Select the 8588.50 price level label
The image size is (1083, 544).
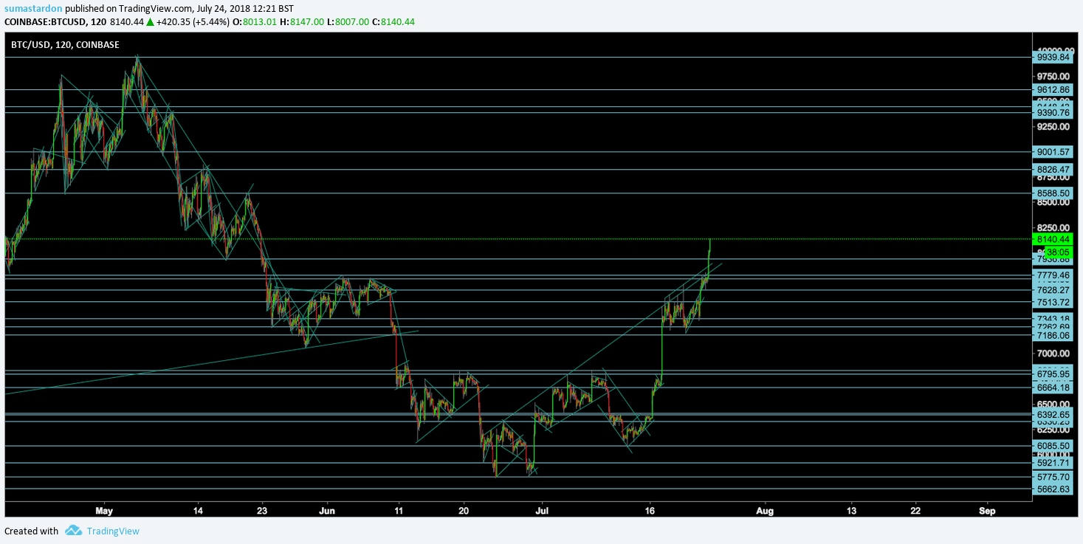click(x=1053, y=193)
